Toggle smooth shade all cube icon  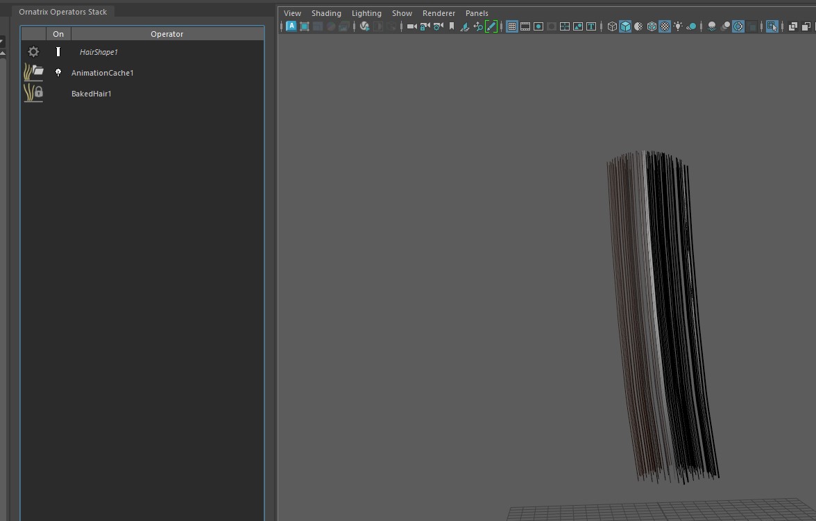pos(625,26)
